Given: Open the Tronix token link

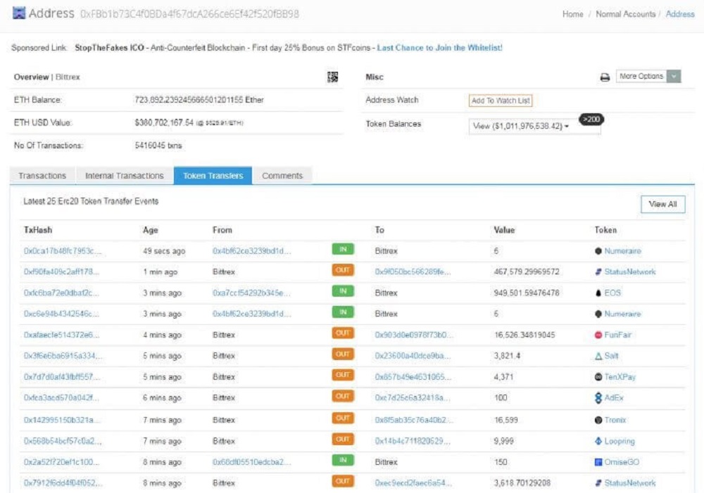Looking at the screenshot, I should click(x=615, y=420).
